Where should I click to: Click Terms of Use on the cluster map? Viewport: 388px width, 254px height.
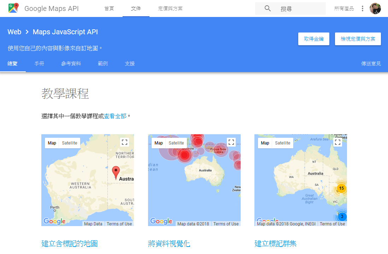(x=332, y=224)
